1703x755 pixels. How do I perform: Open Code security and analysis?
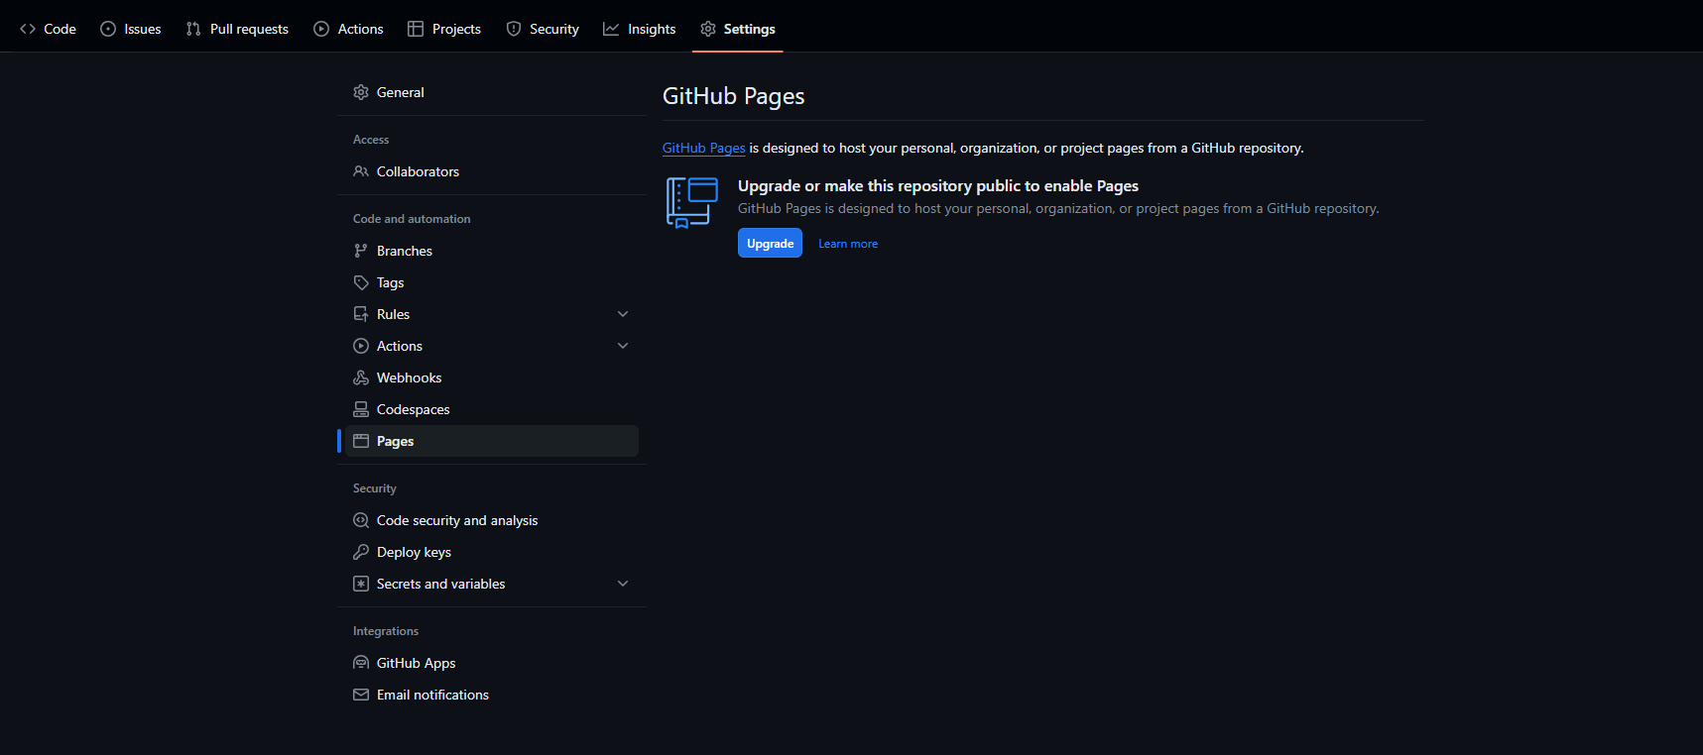(x=492, y=520)
